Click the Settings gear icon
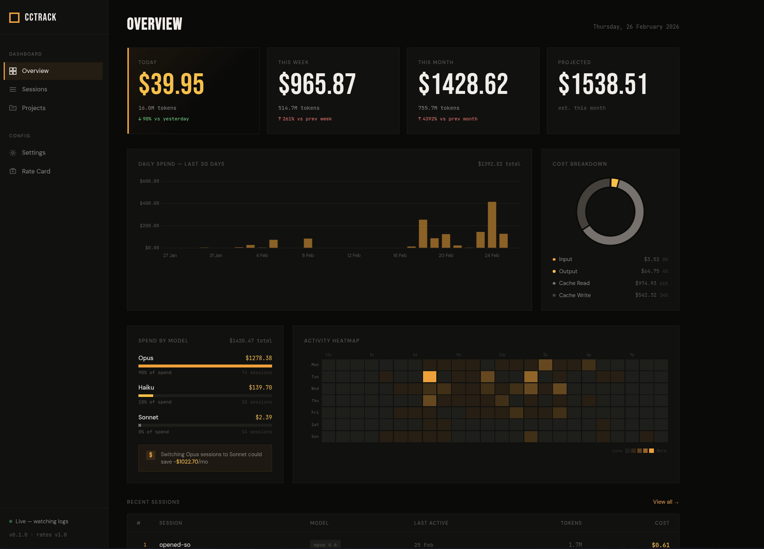 pos(13,153)
